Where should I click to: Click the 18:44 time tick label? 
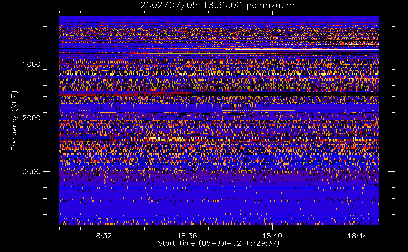coord(358,236)
